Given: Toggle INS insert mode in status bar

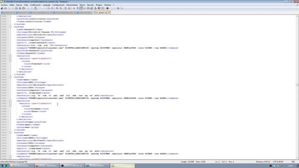Looking at the screenshot, I should pos(293,162).
